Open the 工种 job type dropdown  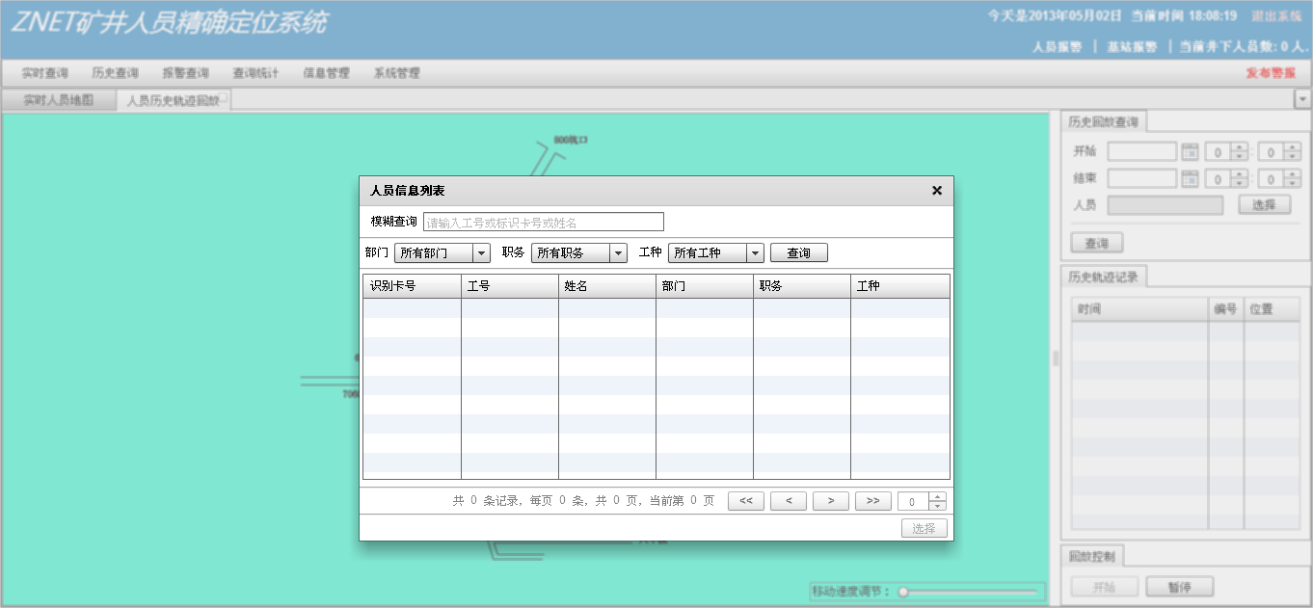(x=756, y=253)
